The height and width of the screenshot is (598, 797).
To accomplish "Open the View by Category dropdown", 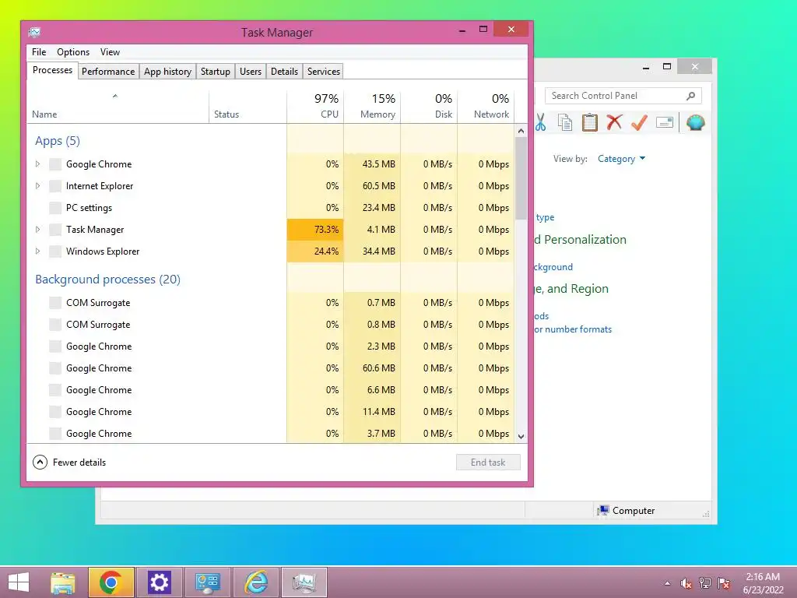I will [x=621, y=159].
